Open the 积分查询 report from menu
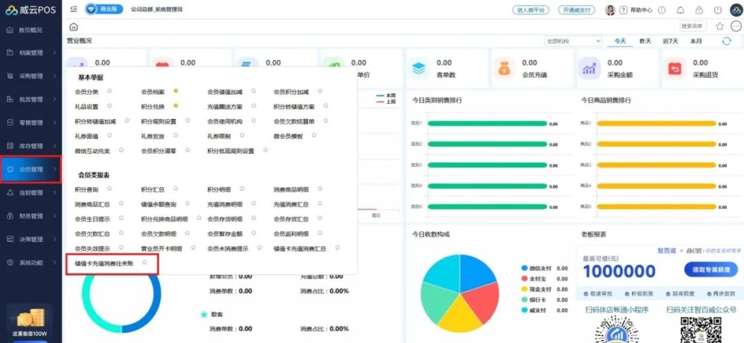Screen dimensions: 744x343 86,189
